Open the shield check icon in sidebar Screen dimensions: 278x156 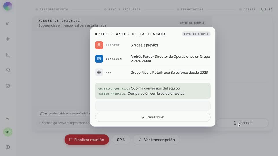(x=8, y=86)
